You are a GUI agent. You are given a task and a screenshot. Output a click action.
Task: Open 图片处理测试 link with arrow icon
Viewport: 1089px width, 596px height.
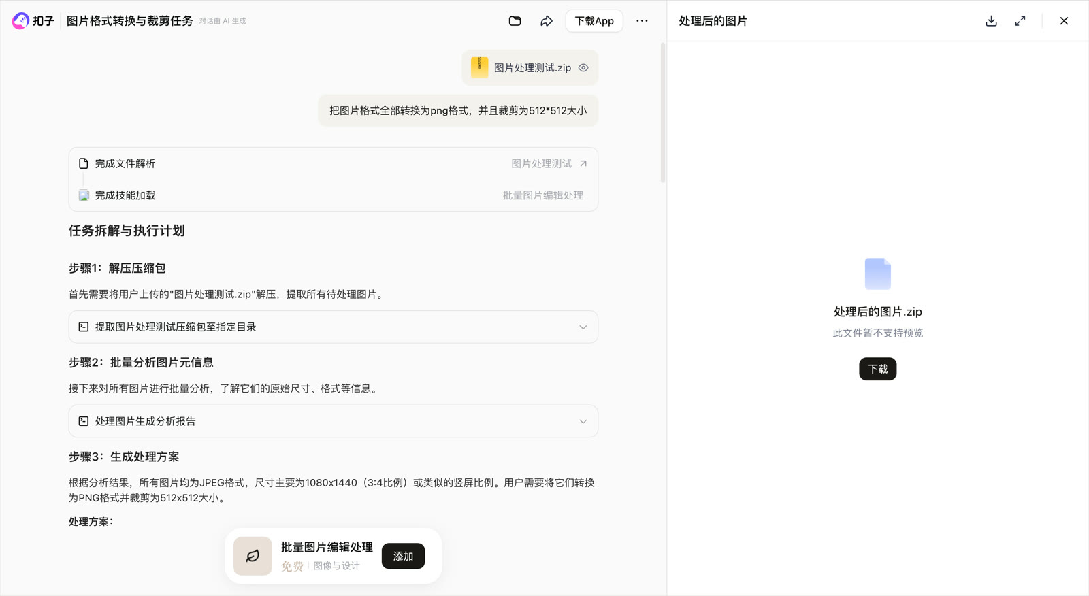549,163
